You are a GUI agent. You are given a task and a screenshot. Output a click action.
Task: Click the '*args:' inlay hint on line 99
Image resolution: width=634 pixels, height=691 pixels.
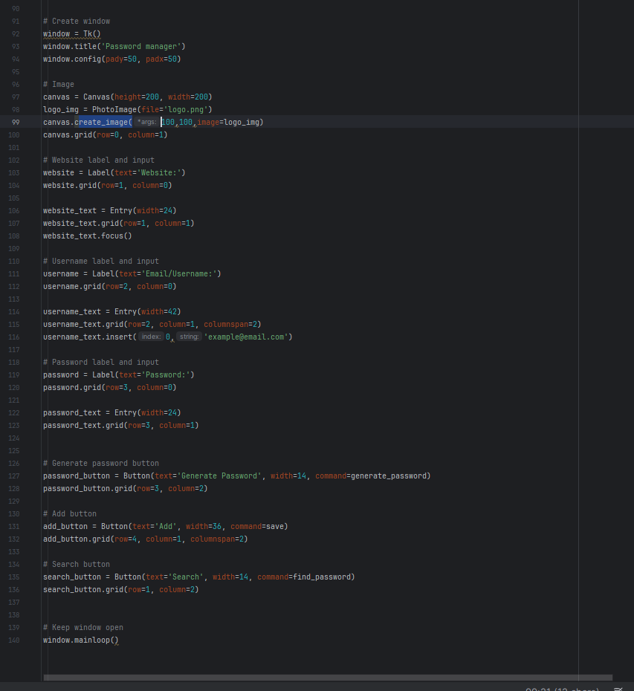[146, 122]
